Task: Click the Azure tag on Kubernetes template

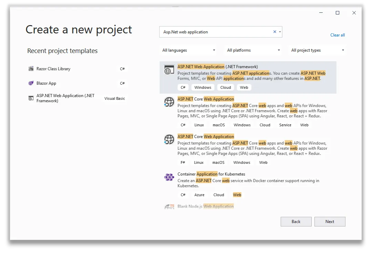Action: [199, 195]
